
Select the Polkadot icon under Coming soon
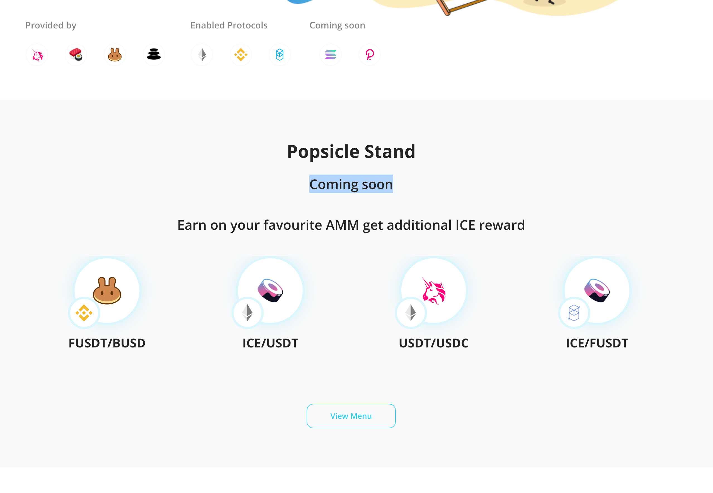[x=369, y=54]
